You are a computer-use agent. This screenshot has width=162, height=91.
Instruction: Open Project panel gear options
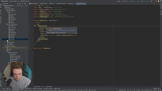25,4
